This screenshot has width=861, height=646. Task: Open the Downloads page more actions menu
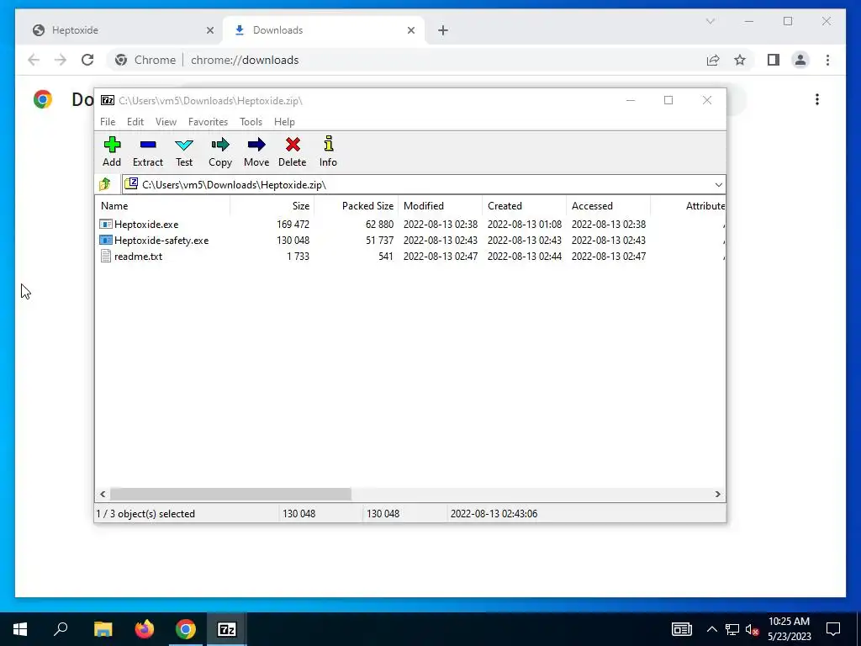[817, 99]
